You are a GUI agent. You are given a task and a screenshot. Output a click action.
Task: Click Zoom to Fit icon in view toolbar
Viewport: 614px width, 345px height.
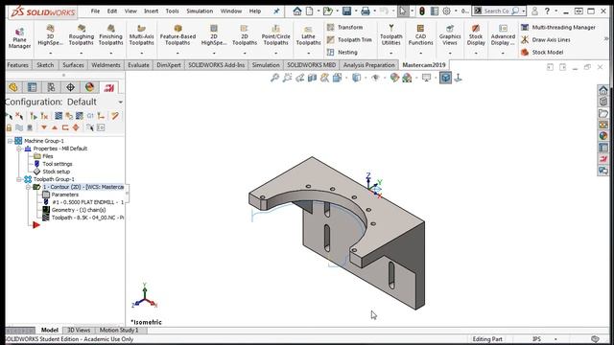(275, 78)
